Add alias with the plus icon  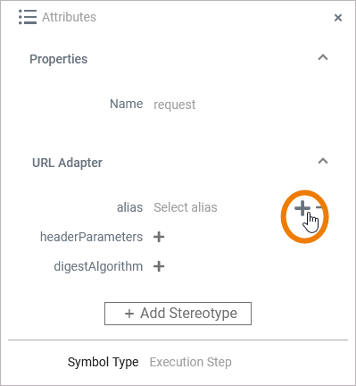pos(302,208)
